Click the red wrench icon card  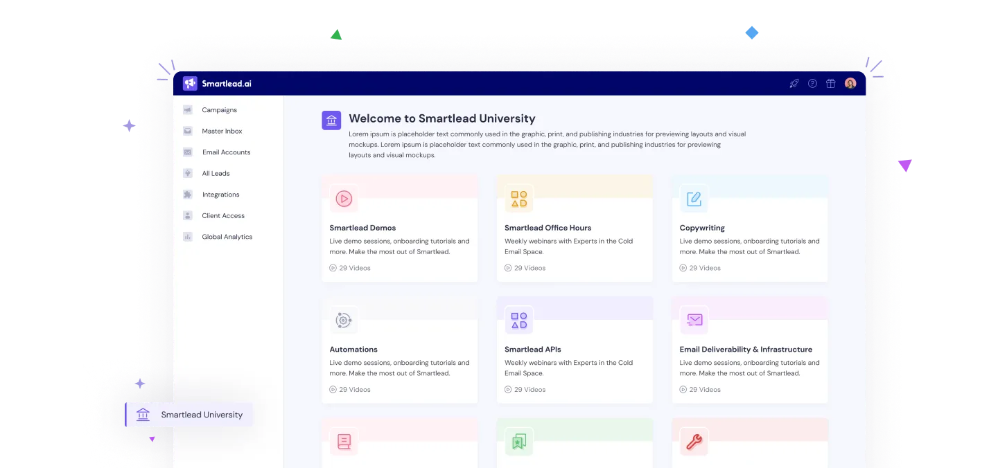(694, 442)
